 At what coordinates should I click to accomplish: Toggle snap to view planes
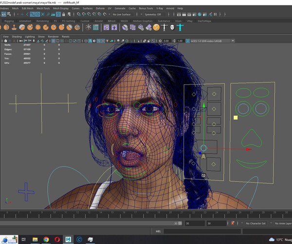[100, 14]
